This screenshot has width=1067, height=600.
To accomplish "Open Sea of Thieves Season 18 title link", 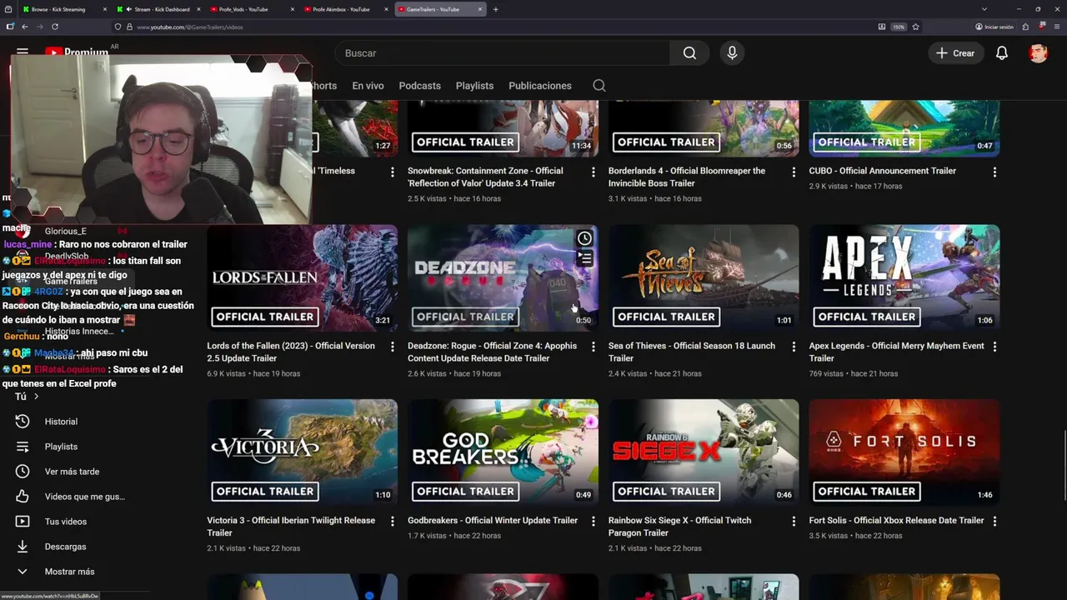I will 692,352.
